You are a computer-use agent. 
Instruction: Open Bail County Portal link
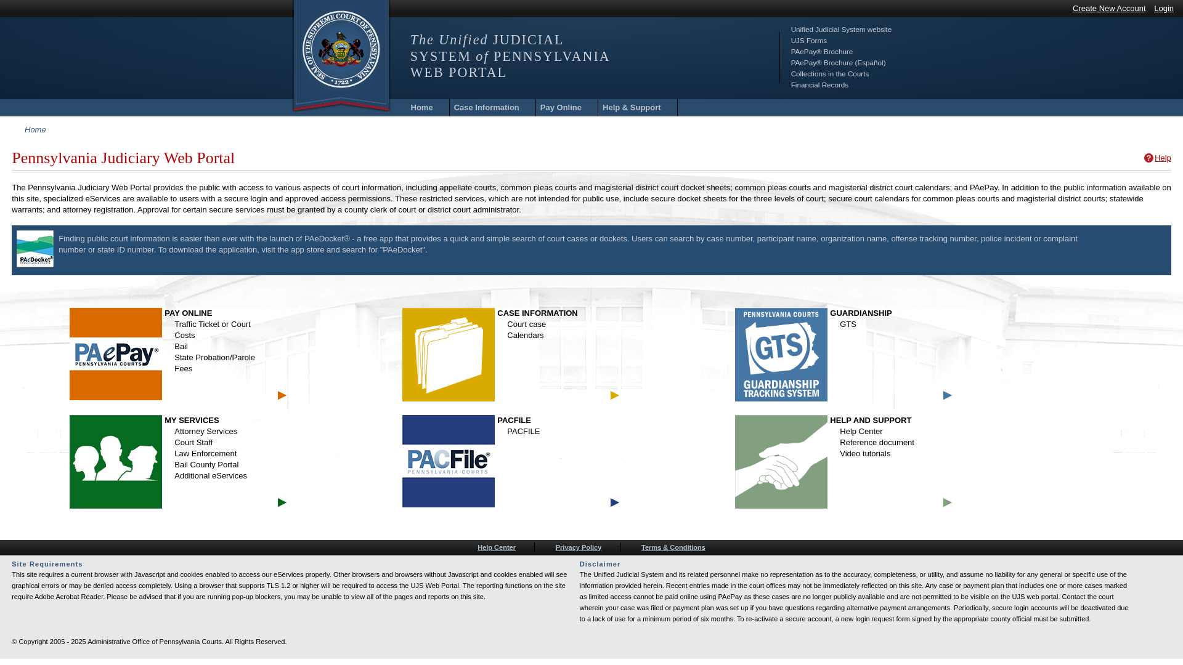[206, 465]
